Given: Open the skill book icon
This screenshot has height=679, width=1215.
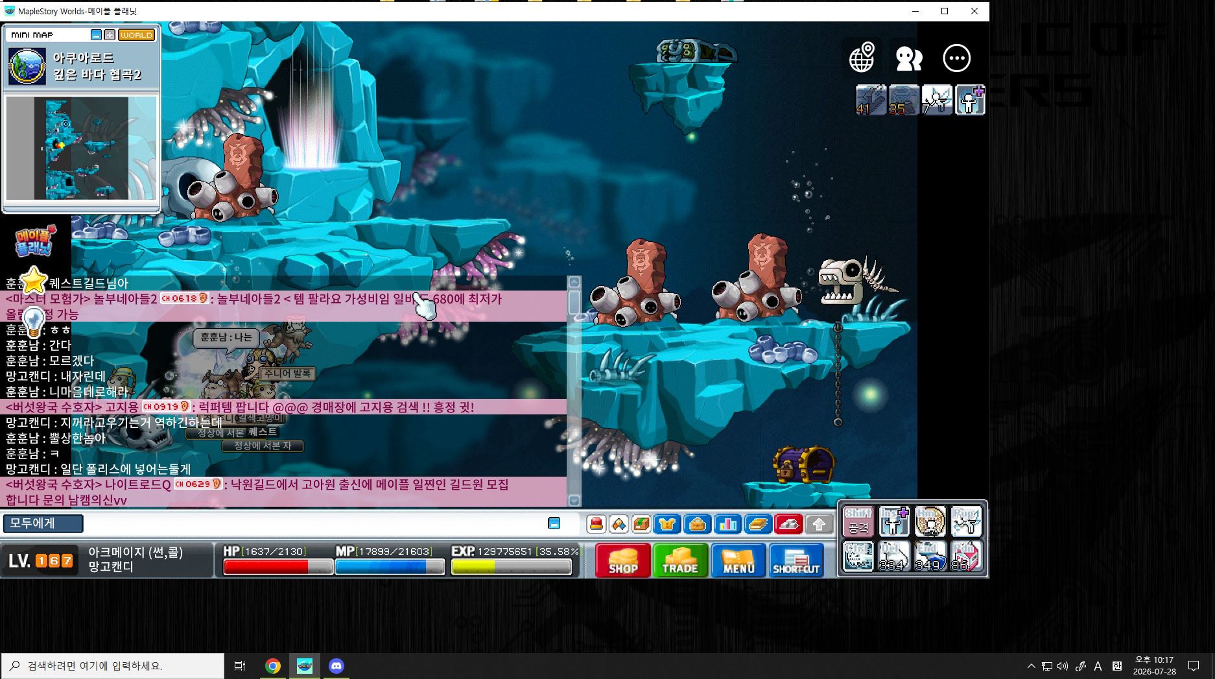Looking at the screenshot, I should (x=757, y=524).
